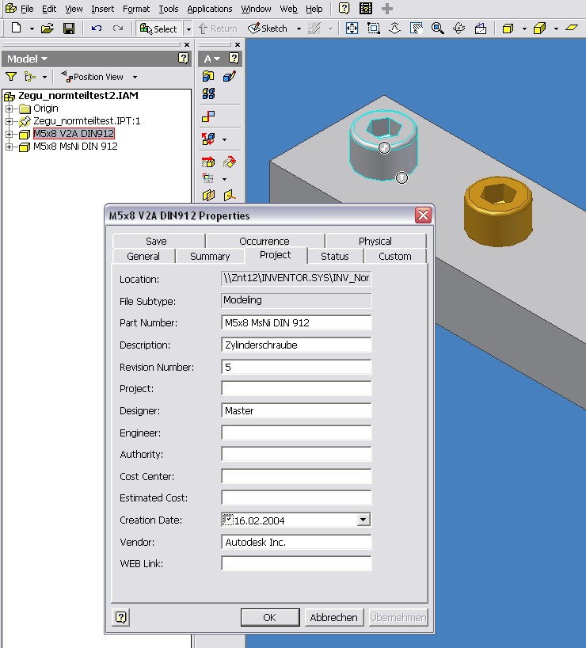
Task: Click the Undo arrow icon
Action: (x=97, y=29)
